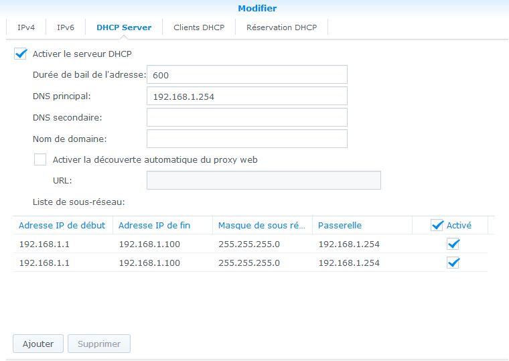Go to Réservation DHCP tab
Screen dimensions: 509x361
click(281, 27)
